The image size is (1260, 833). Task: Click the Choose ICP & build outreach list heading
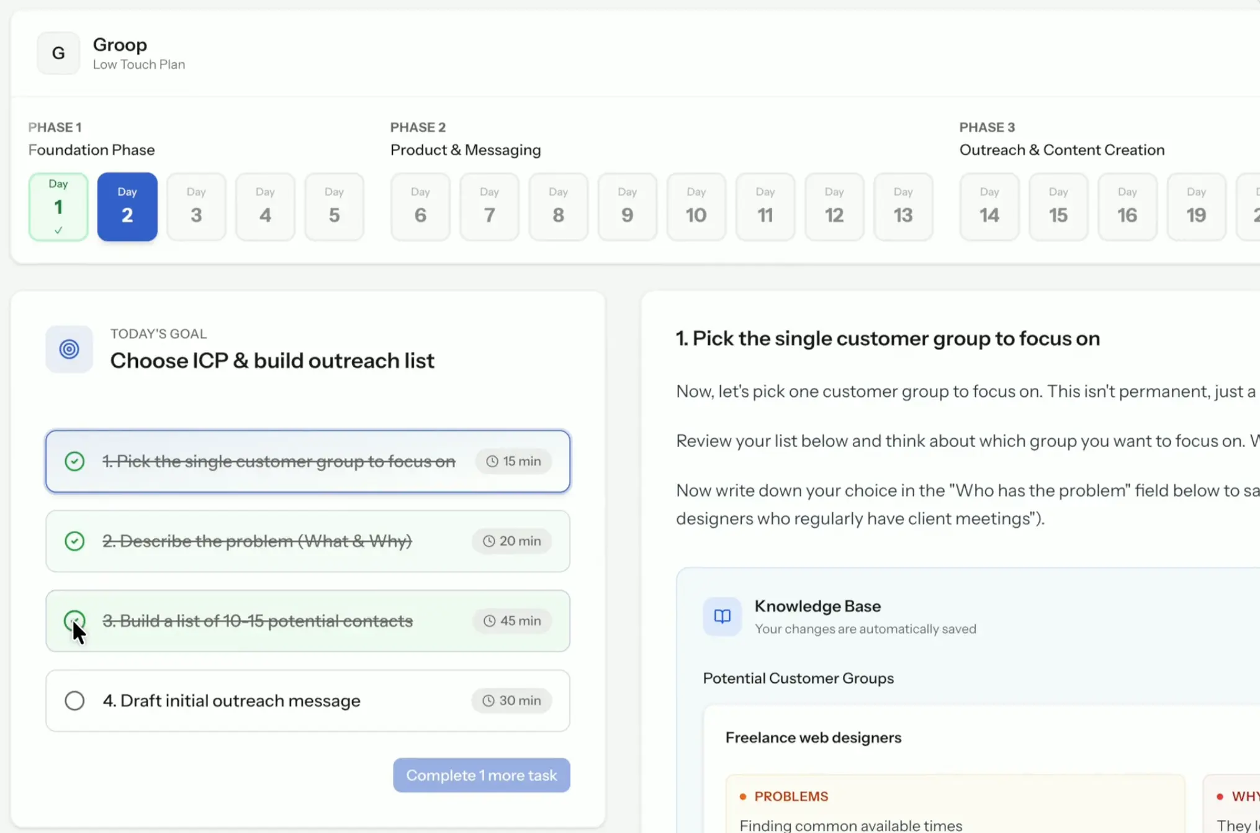[x=272, y=361]
